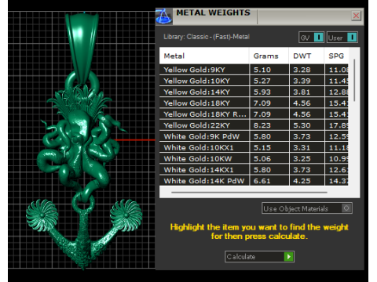Image resolution: width=377 pixels, height=282 pixels.
Task: Click the 6.61 grams value
Action: coord(262,181)
